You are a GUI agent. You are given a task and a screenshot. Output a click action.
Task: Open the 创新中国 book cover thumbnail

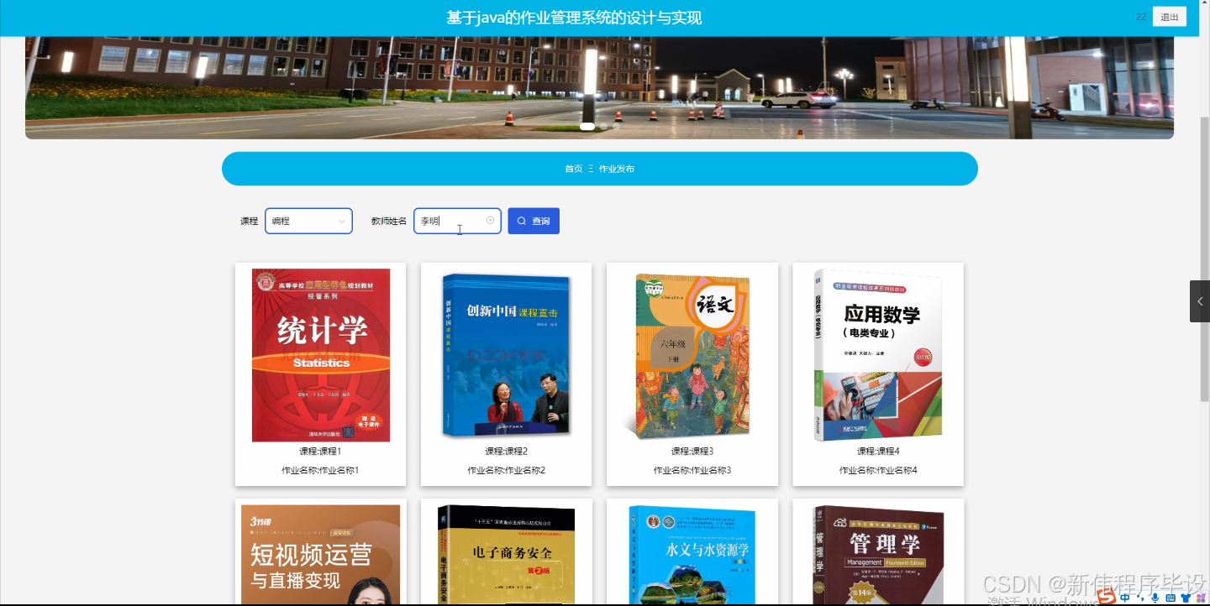tap(507, 355)
